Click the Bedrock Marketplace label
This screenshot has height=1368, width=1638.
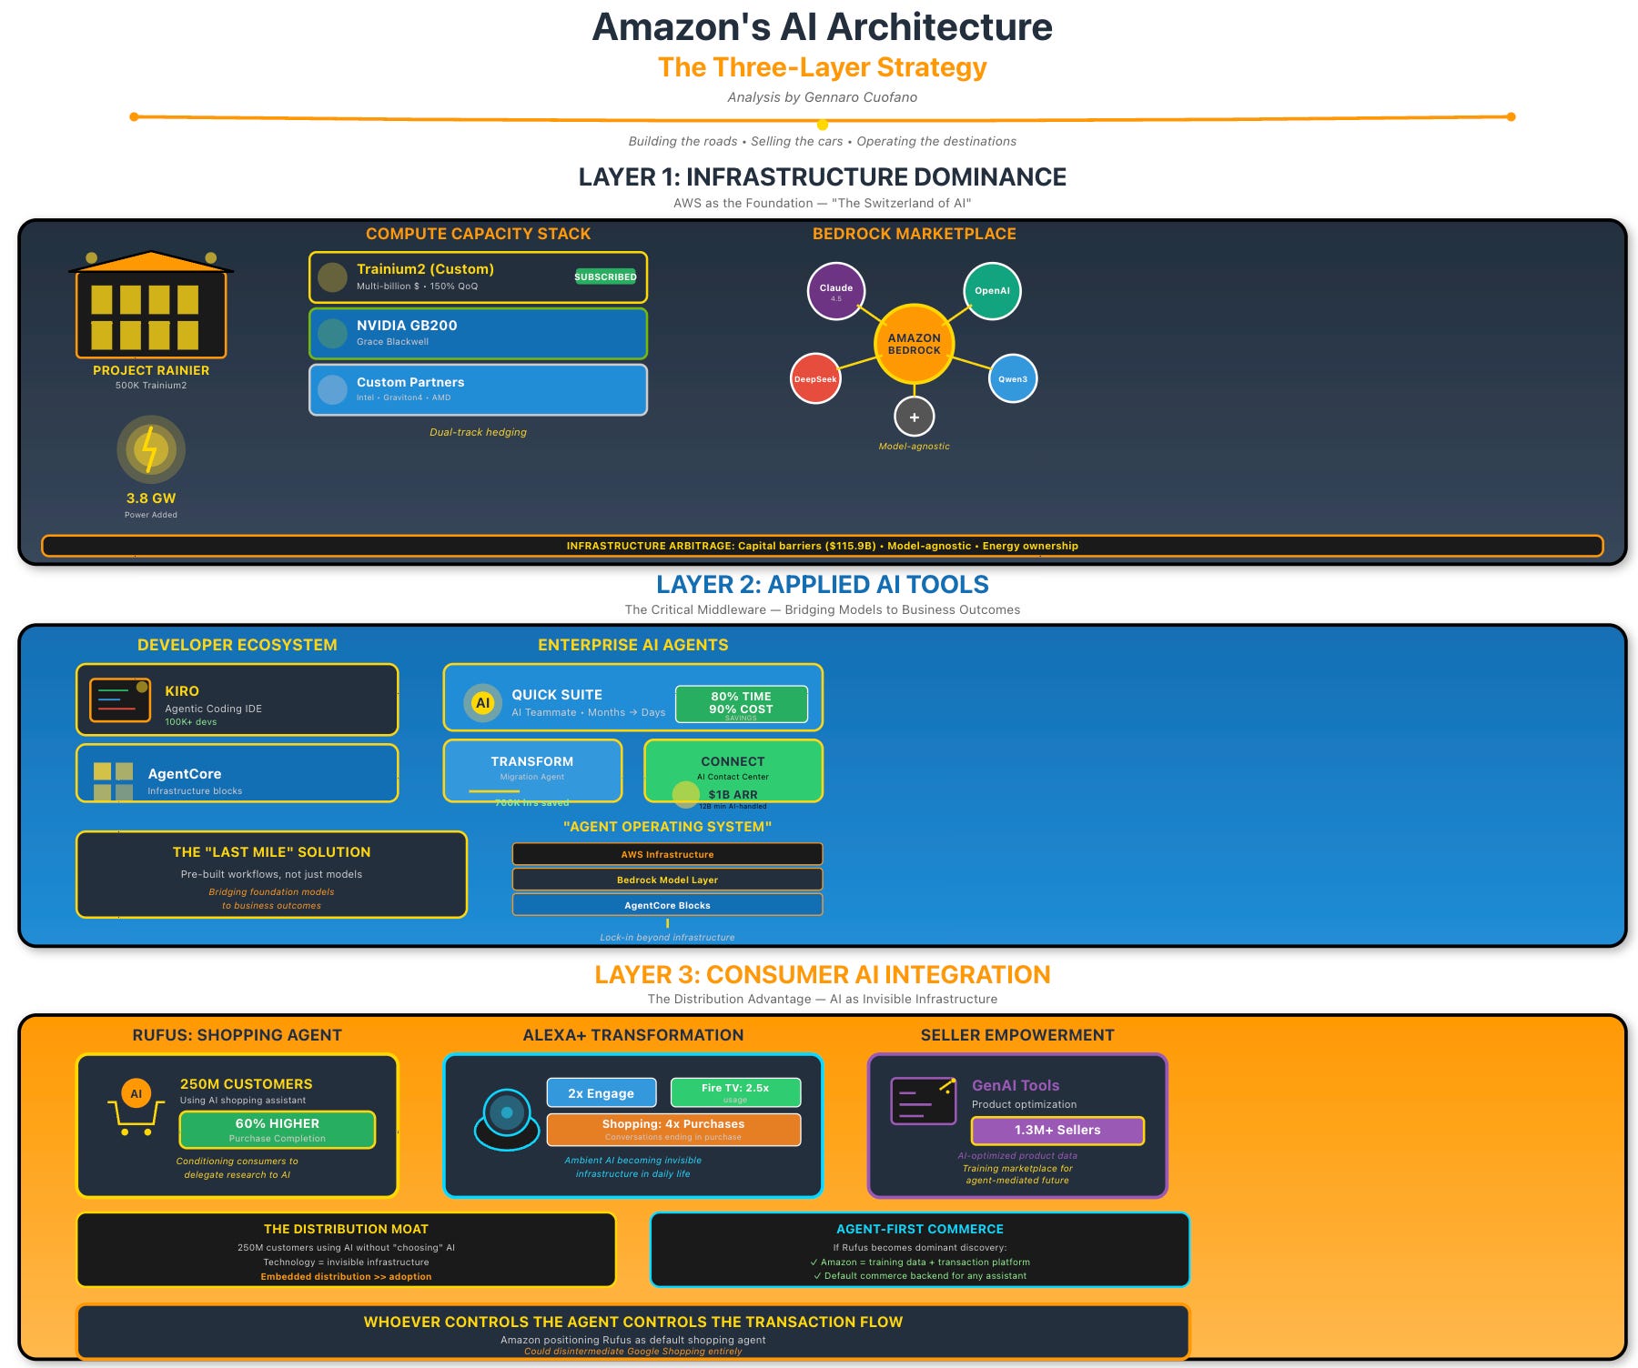tap(915, 234)
